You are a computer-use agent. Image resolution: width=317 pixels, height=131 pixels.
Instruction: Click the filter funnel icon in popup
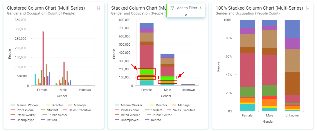[172, 8]
